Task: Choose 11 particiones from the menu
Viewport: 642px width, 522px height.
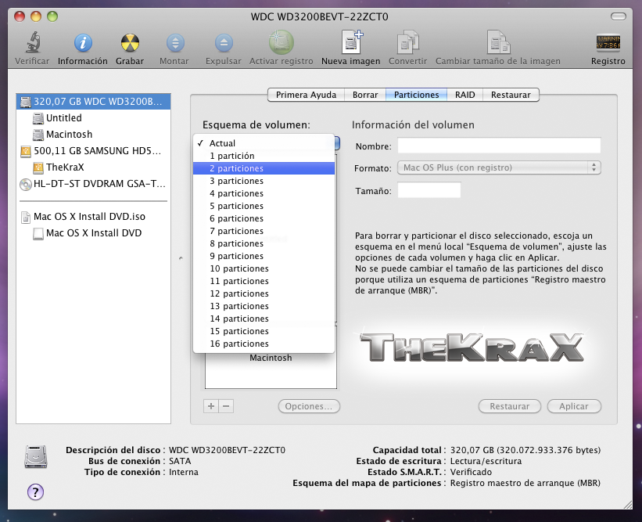Action: pyautogui.click(x=264, y=281)
